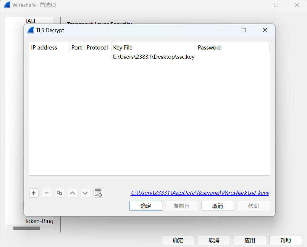
Task: Click the Password column header
Action: [x=233, y=47]
